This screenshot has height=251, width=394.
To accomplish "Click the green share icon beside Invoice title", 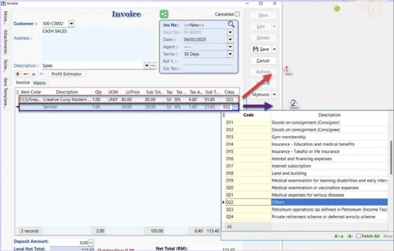I will point(164,14).
